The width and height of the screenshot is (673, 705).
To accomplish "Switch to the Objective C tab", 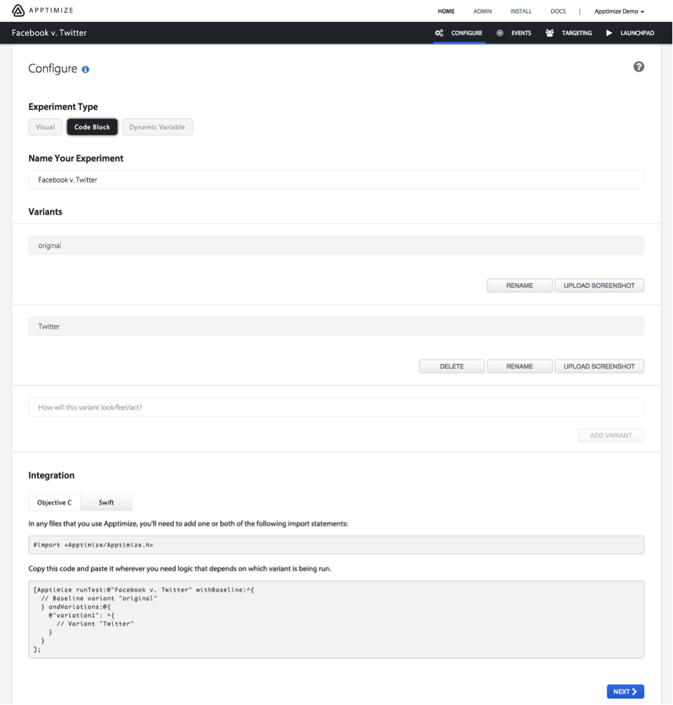I will pyautogui.click(x=54, y=502).
